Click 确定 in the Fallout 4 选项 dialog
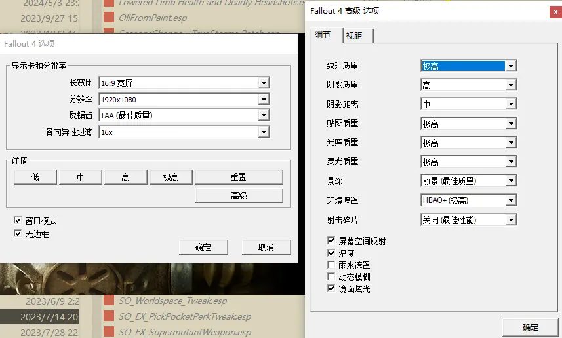Screen dimensions: 562x338 point(203,247)
